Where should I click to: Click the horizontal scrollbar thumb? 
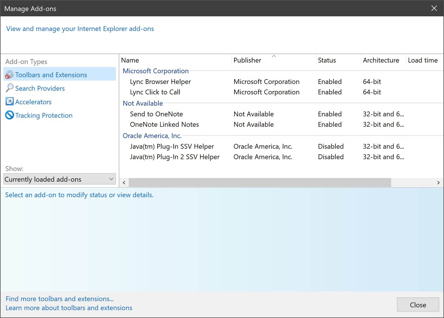click(x=259, y=183)
